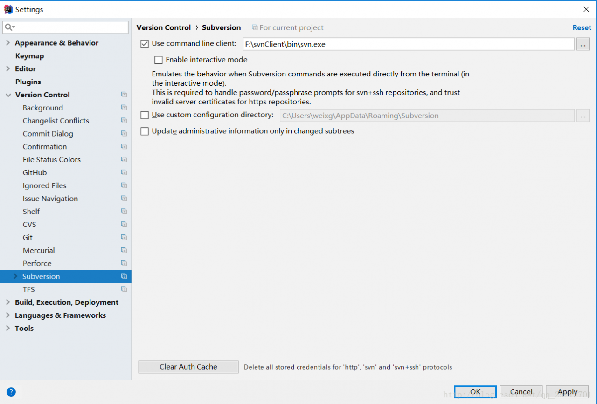Expand the Subversion sub-tree arrow
Viewport: 597px width, 404px height.
tap(15, 276)
